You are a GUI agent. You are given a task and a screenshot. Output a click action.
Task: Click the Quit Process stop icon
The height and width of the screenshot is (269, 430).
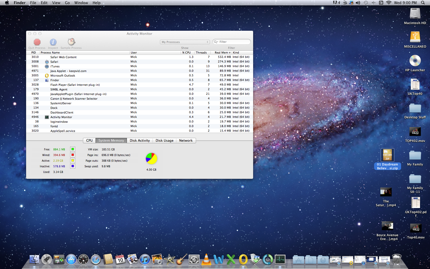[x=37, y=42]
